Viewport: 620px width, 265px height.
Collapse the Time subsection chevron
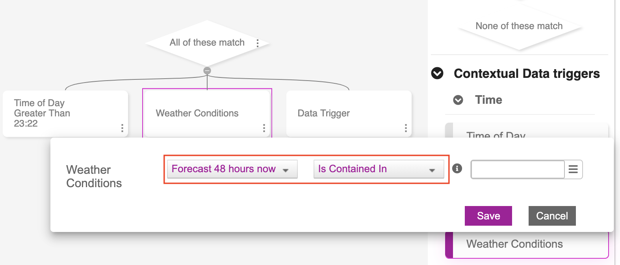tap(458, 100)
